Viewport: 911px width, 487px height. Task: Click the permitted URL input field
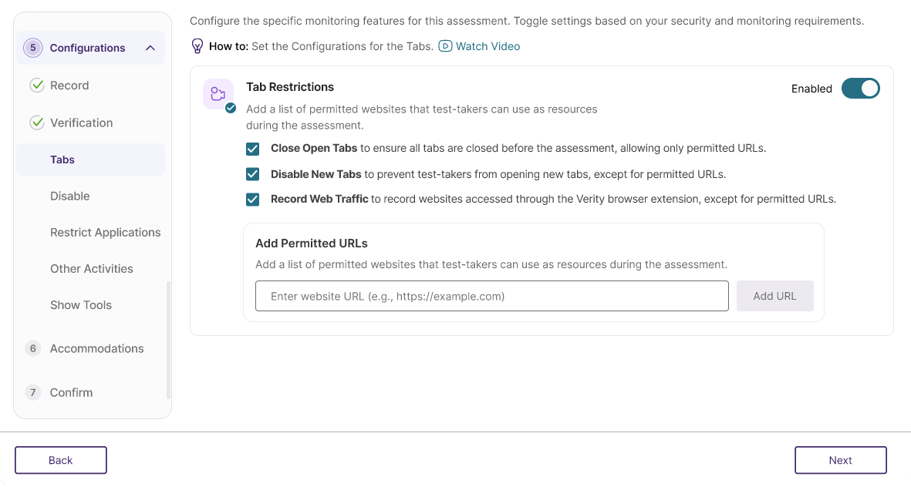click(x=491, y=296)
